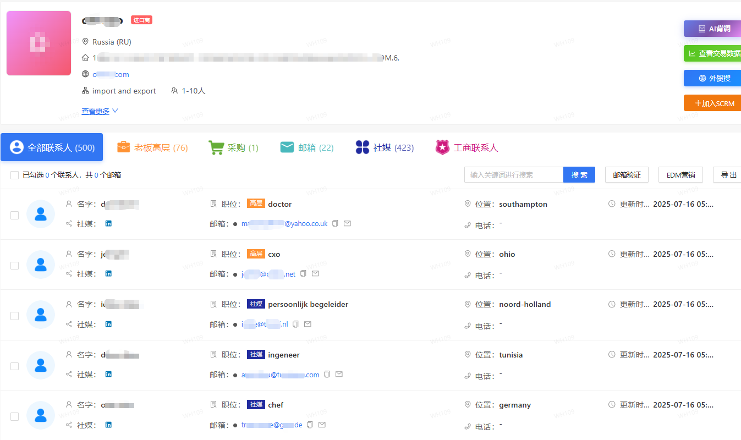Click the AI背调 button

[x=712, y=29]
